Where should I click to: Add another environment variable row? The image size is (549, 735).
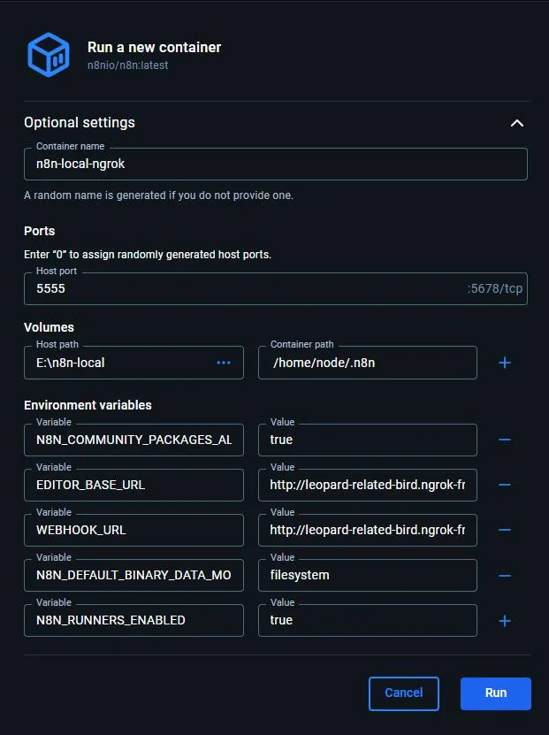(505, 620)
